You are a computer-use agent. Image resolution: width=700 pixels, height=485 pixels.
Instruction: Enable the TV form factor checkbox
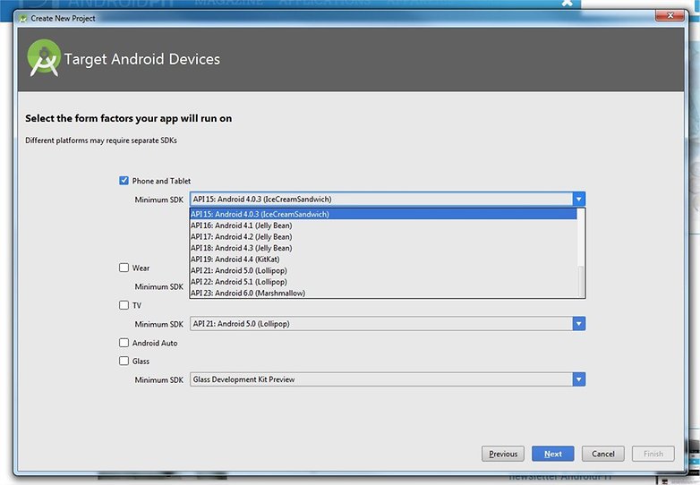click(x=124, y=305)
